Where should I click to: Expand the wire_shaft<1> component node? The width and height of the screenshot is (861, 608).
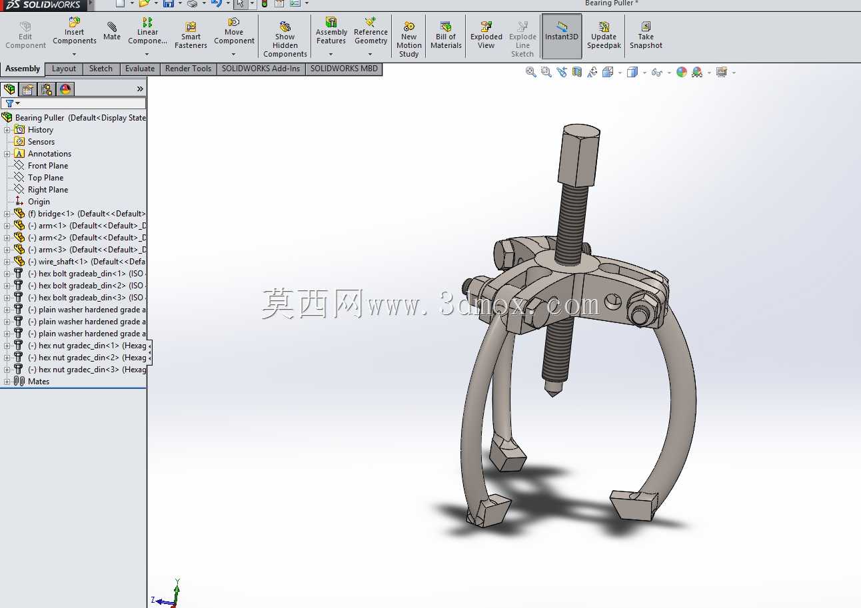click(7, 262)
